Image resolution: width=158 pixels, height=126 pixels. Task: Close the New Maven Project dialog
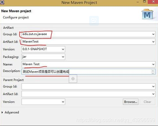tap(153, 2)
